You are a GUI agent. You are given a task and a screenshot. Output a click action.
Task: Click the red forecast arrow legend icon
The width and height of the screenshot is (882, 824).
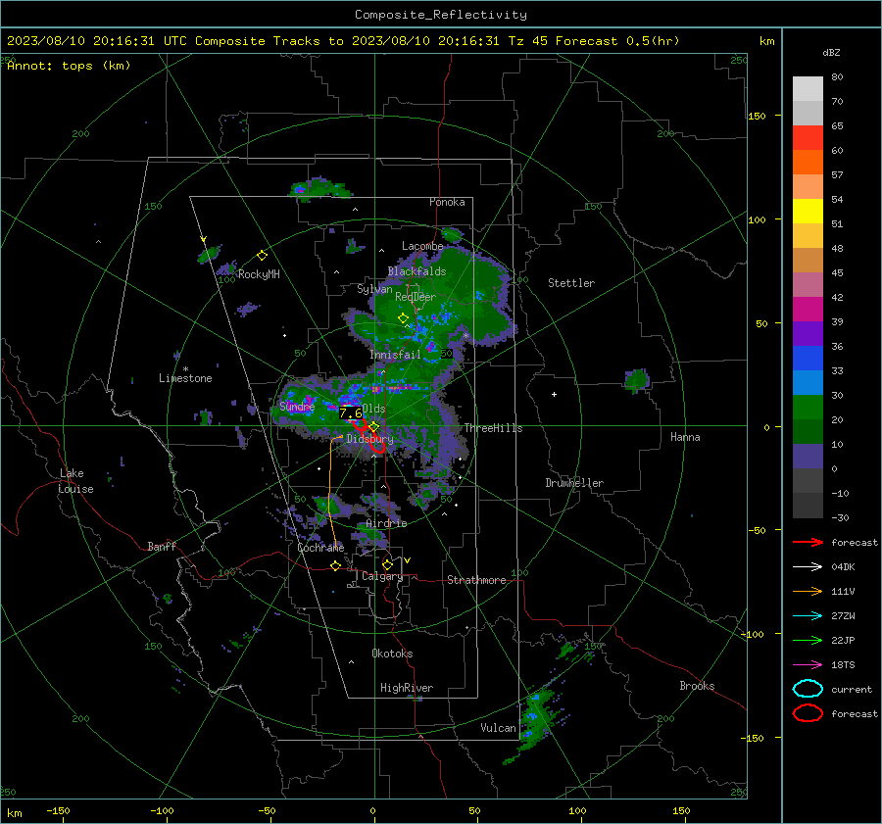coord(808,542)
